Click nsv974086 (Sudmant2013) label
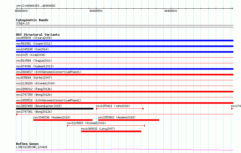Viewport: 241px width, 153px height. click(35, 66)
